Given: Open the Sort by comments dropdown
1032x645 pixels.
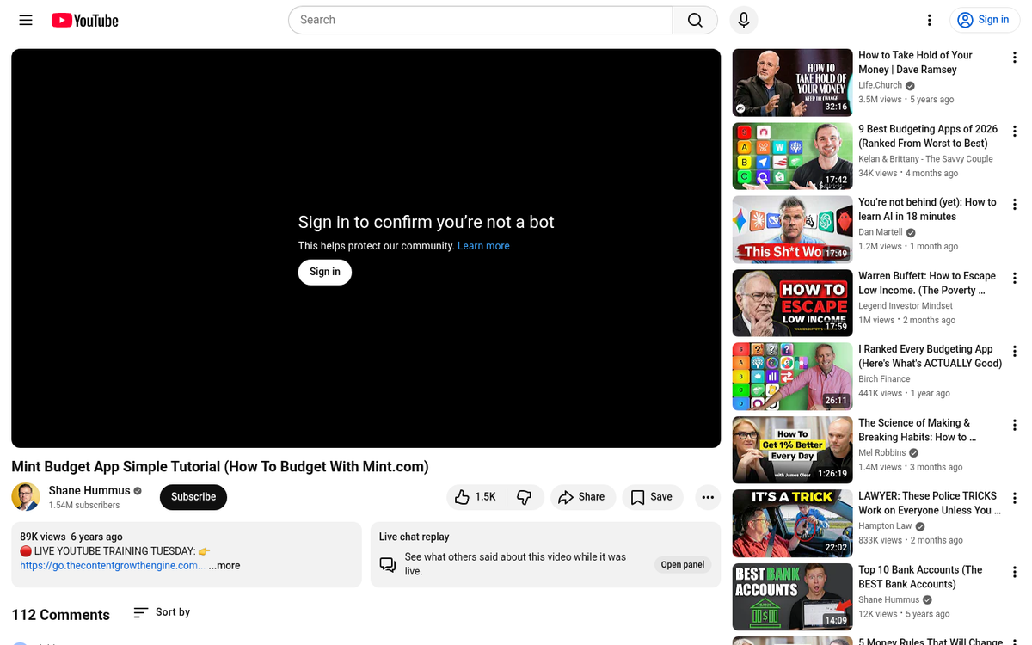Looking at the screenshot, I should coord(161,611).
